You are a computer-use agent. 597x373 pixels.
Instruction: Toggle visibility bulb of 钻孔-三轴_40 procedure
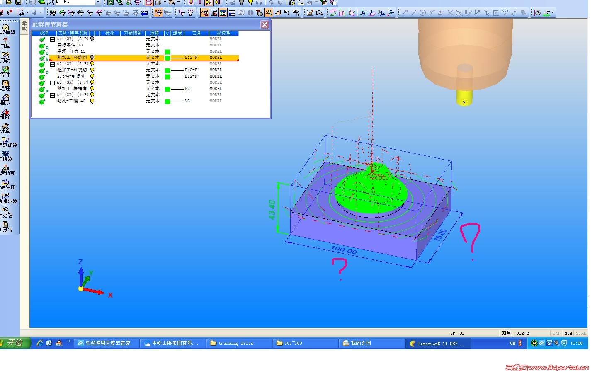[x=92, y=101]
